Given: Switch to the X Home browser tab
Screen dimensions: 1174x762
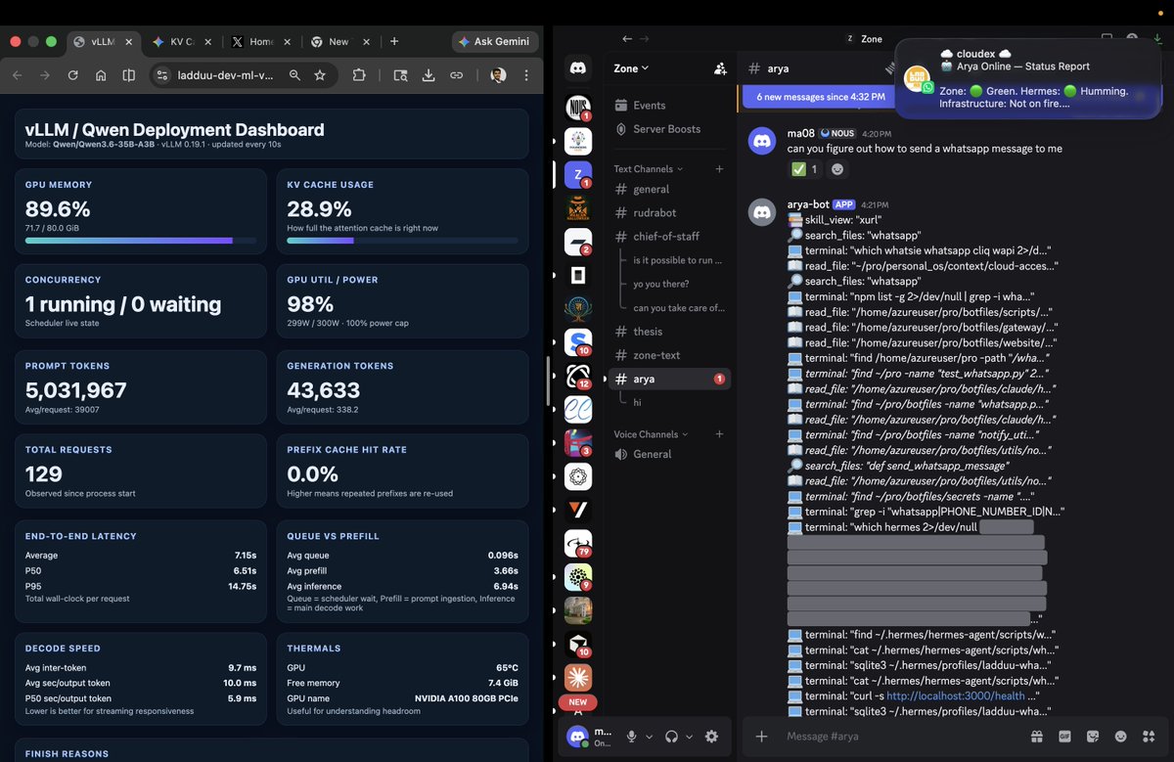Looking at the screenshot, I should pyautogui.click(x=261, y=42).
